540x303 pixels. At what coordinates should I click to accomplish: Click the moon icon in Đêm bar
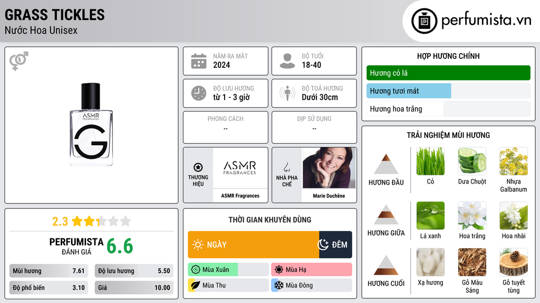323,245
